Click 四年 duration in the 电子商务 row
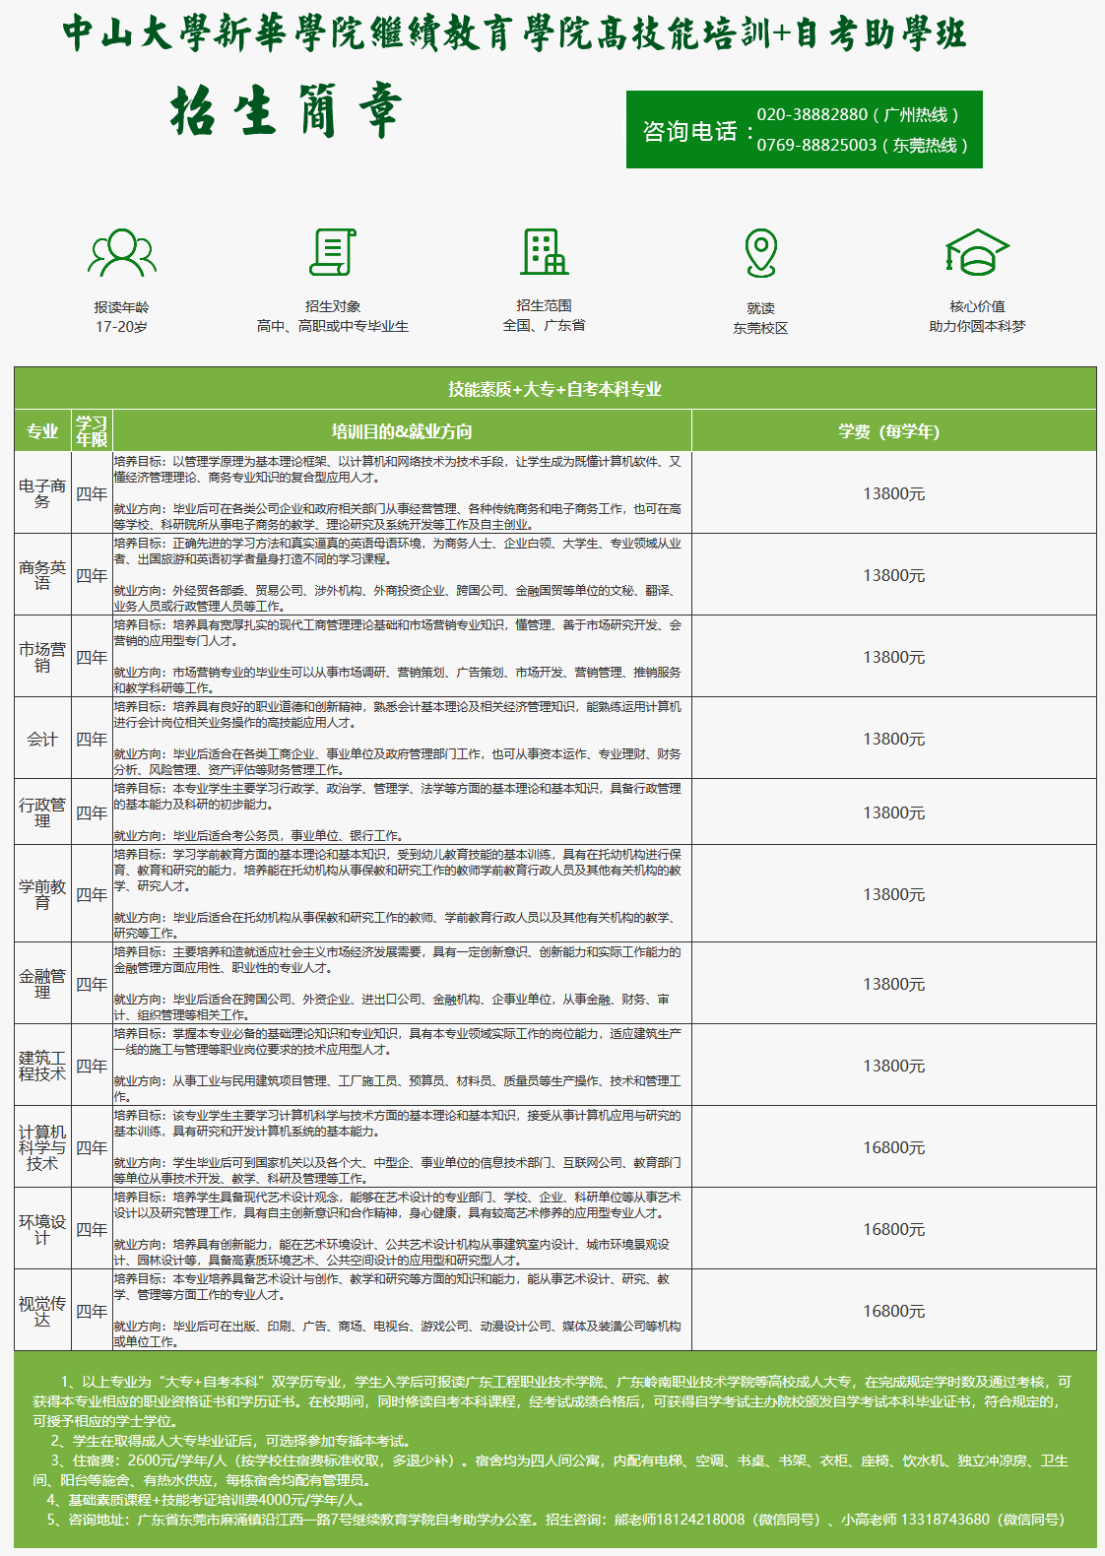Viewport: 1105px width, 1556px height. [x=92, y=493]
